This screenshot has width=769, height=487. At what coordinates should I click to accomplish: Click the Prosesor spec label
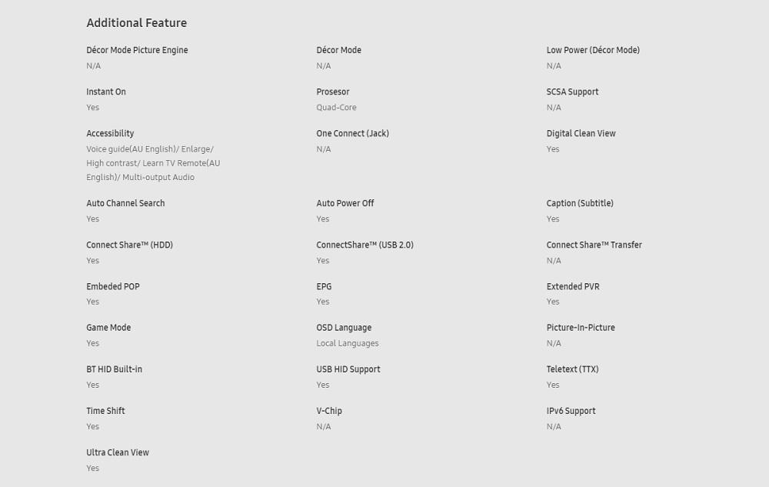pyautogui.click(x=332, y=92)
